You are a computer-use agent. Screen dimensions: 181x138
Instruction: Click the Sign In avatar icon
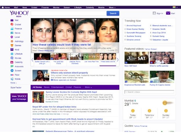[x=154, y=13]
